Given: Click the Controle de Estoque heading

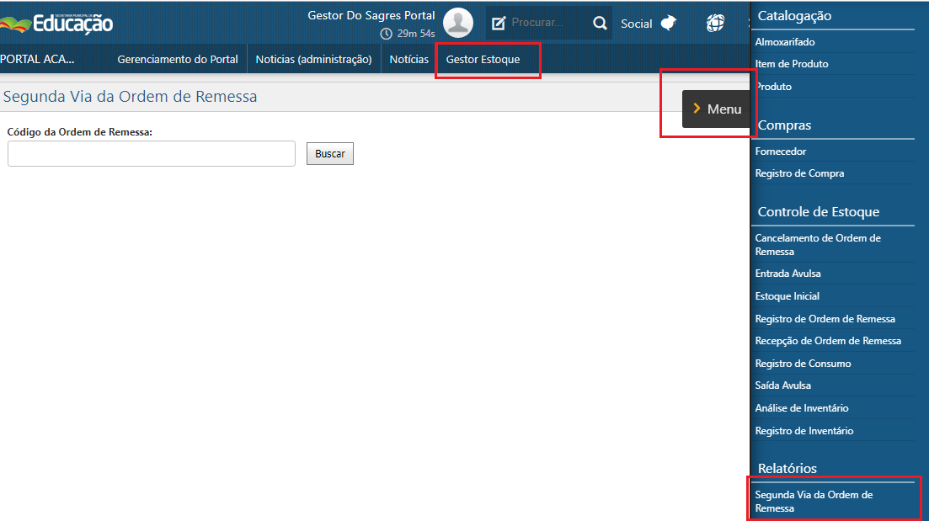Looking at the screenshot, I should point(818,212).
